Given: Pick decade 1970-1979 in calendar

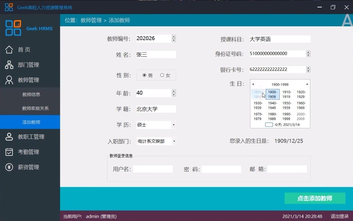Looking at the screenshot, I should pyautogui.click(x=258, y=116).
